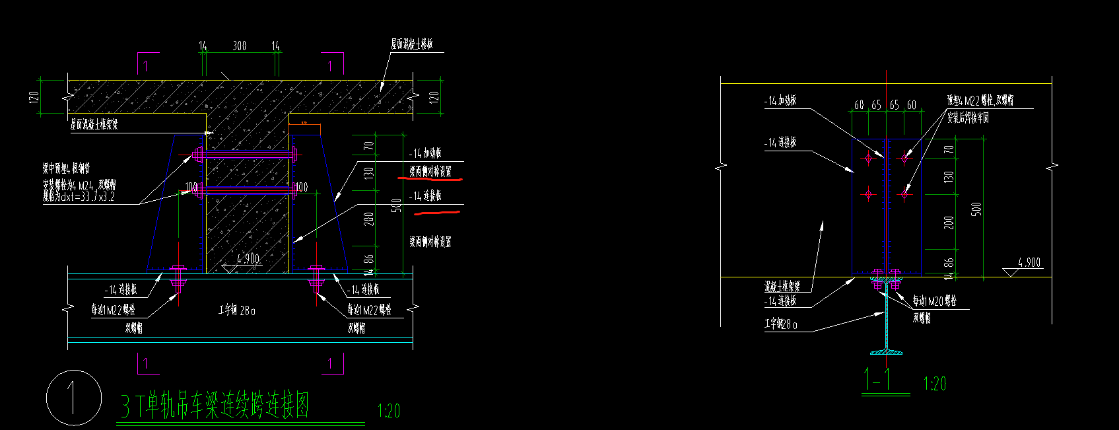Image resolution: width=1119 pixels, height=430 pixels.
Task: Click the '1-1' section title
Action: click(x=879, y=378)
